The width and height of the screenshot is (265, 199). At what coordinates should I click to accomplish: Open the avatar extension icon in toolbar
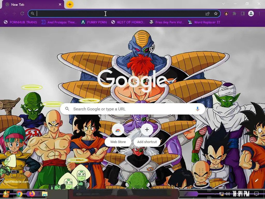coord(226,13)
